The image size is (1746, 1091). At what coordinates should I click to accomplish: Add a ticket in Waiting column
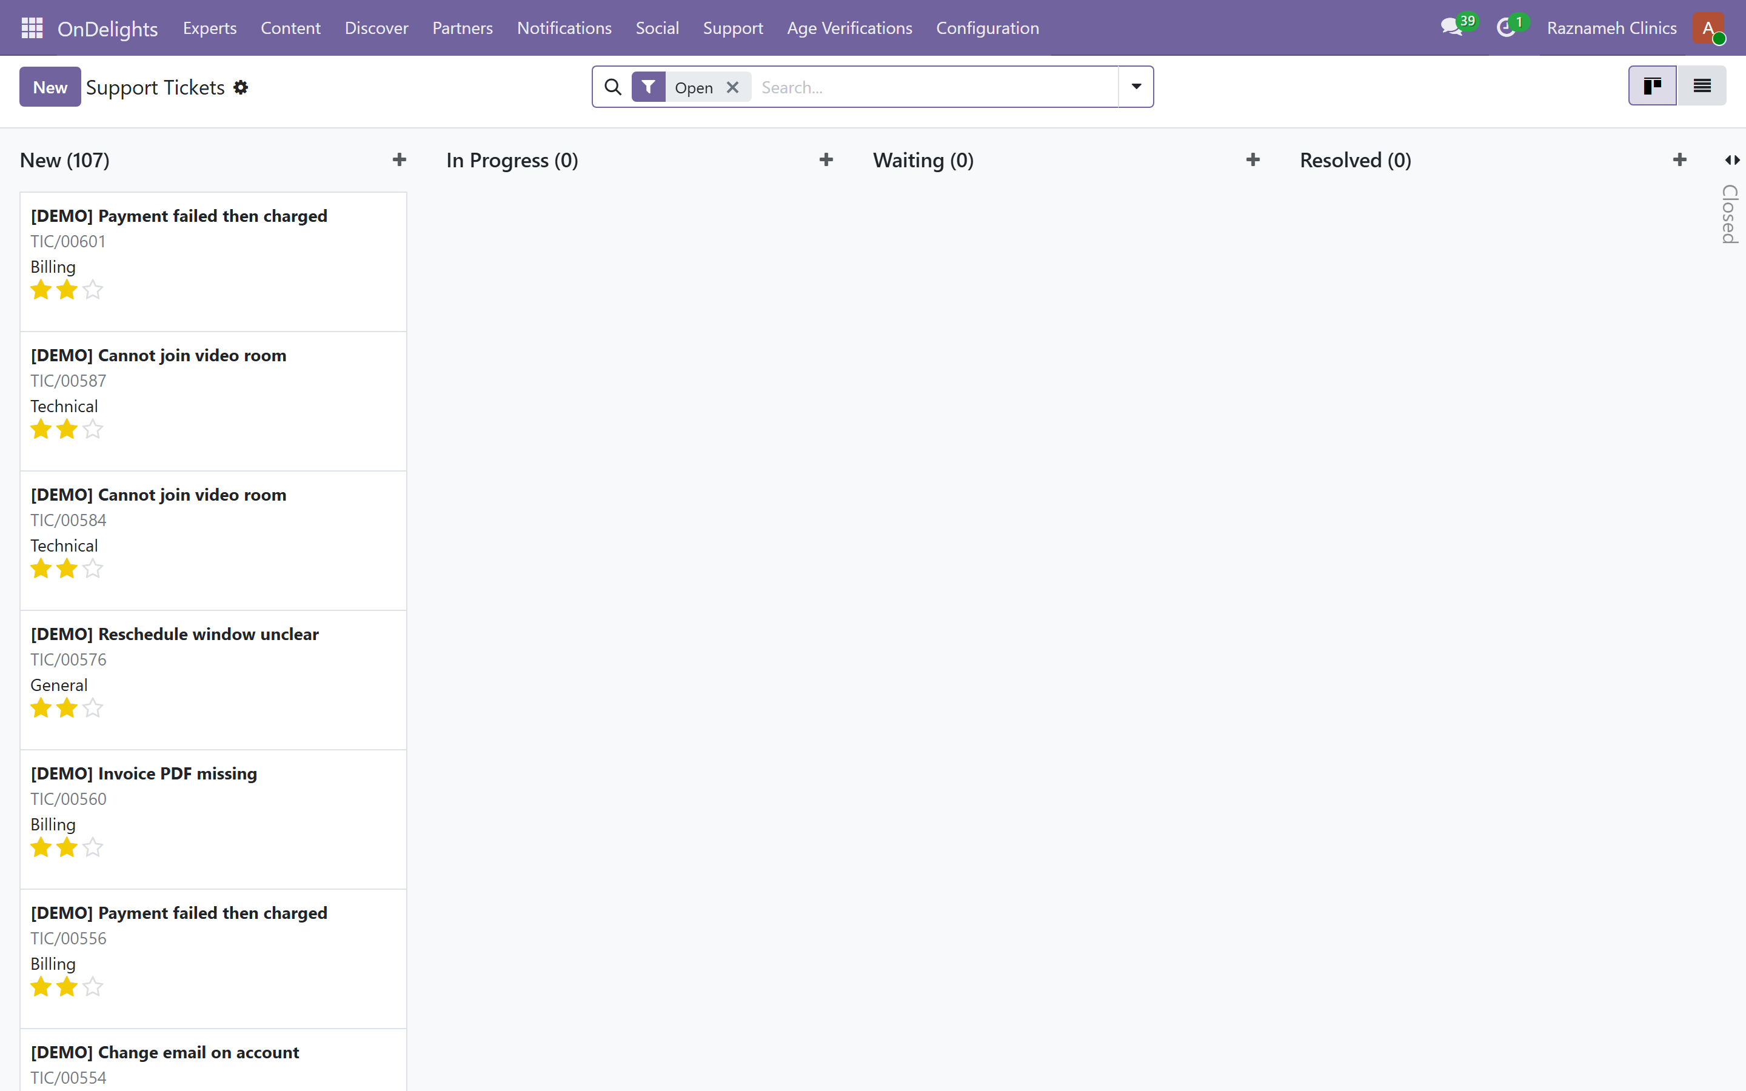(1253, 159)
